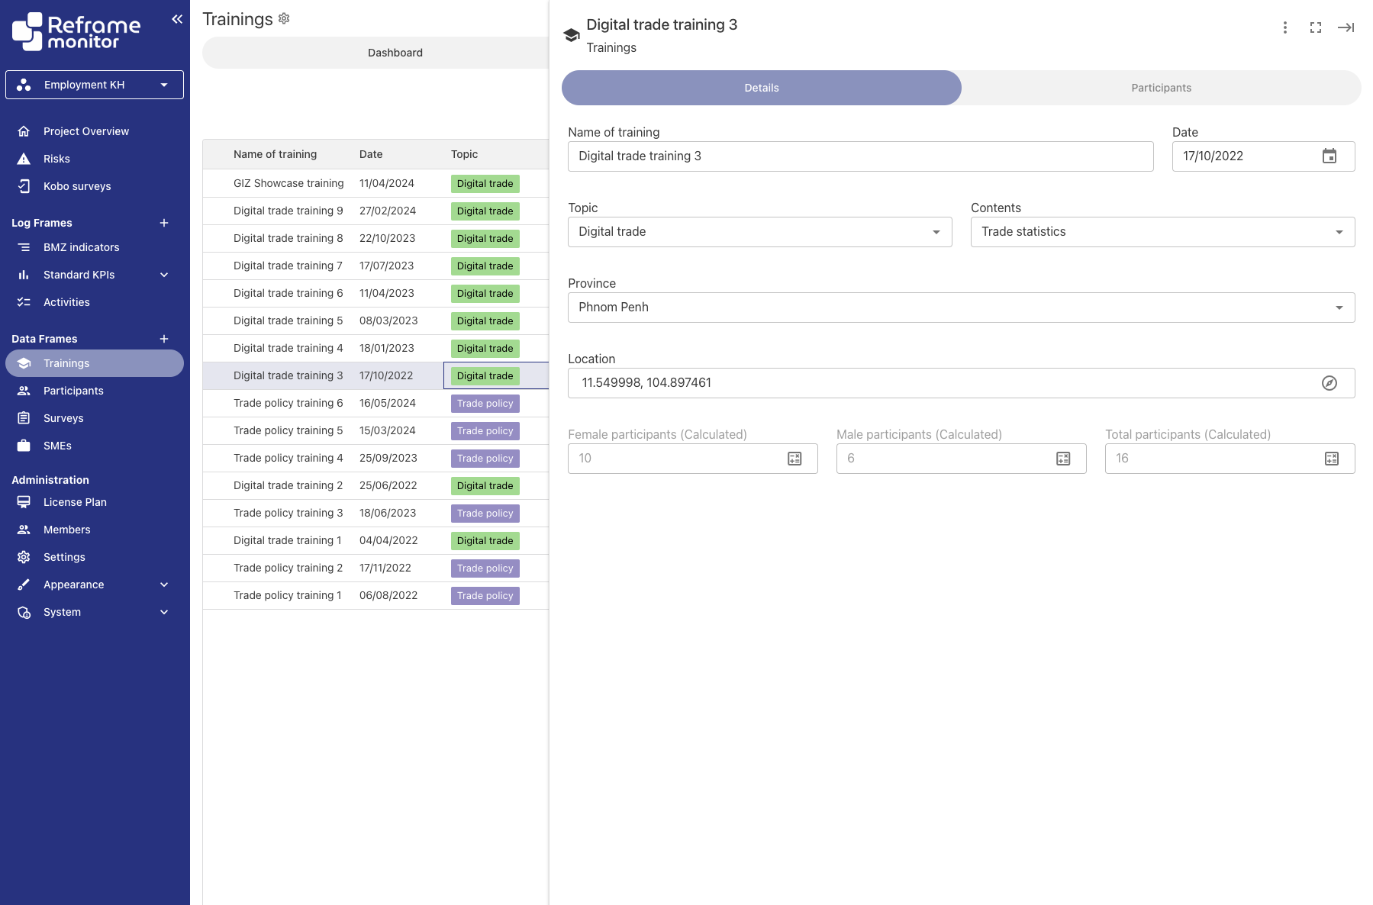The width and height of the screenshot is (1373, 905).
Task: Add new Log Frame with plus icon
Action: [x=164, y=223]
